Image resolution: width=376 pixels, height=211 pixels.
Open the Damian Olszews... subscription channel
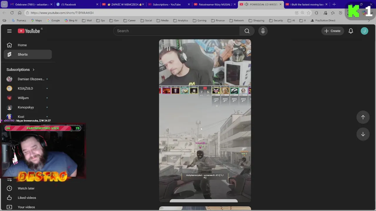(x=28, y=79)
